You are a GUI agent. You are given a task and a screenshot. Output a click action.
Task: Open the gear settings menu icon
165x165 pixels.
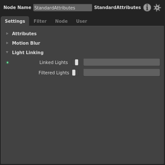click(157, 8)
